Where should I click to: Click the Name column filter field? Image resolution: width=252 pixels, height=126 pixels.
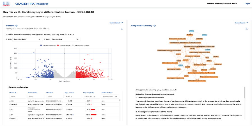tap(17, 96)
